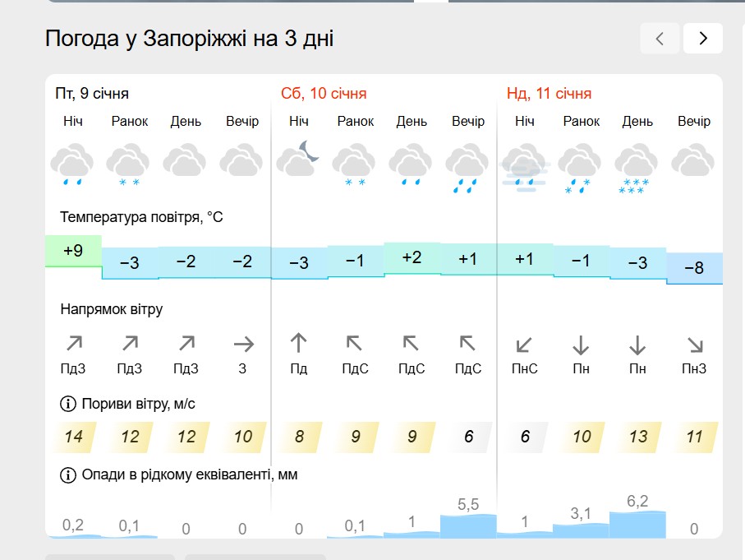Click Saturday night partly cloudy moon icon

tap(298, 159)
